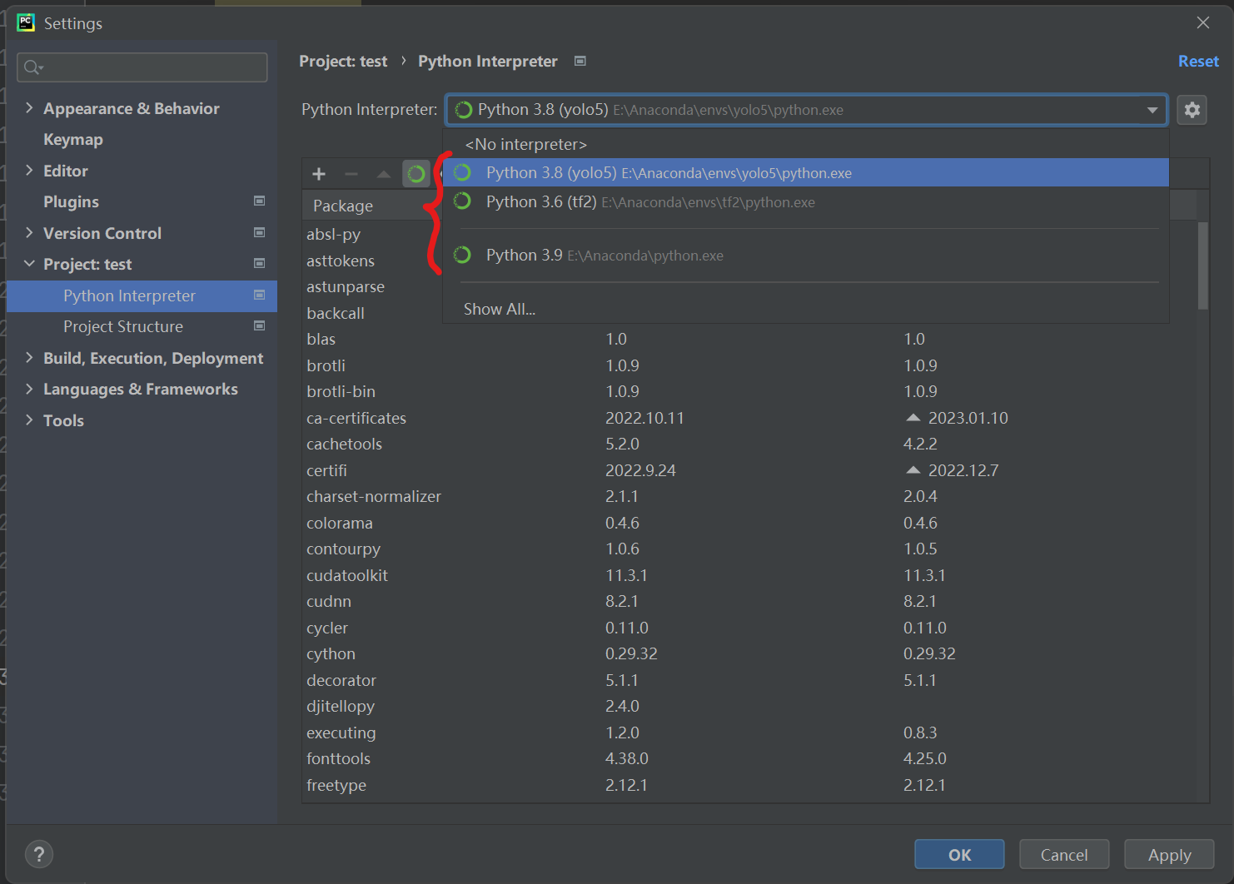This screenshot has width=1234, height=884.
Task: Click the upgrade arrow next to certifi 2022.12.7
Action: [x=913, y=469]
